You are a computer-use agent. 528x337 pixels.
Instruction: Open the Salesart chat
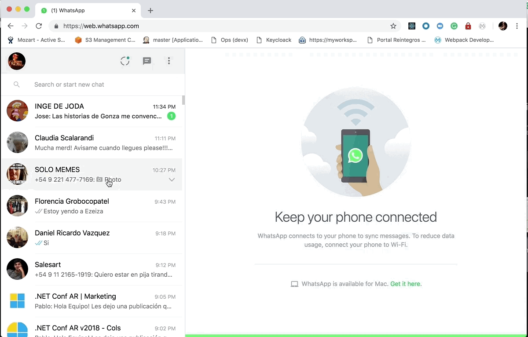click(92, 270)
